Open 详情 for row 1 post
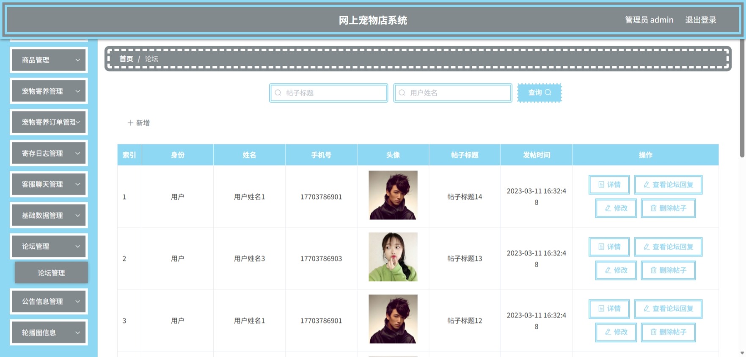 tap(609, 184)
